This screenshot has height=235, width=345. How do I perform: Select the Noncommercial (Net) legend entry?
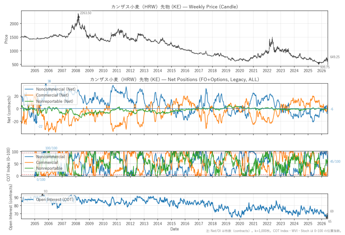[50, 89]
